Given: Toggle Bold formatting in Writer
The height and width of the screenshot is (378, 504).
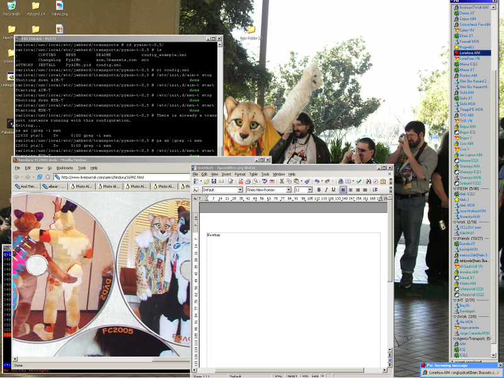Looking at the screenshot, I should (319, 190).
